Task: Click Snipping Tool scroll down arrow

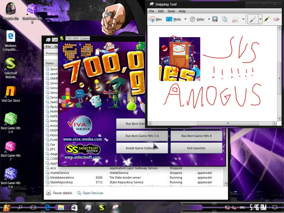Action: point(279,119)
